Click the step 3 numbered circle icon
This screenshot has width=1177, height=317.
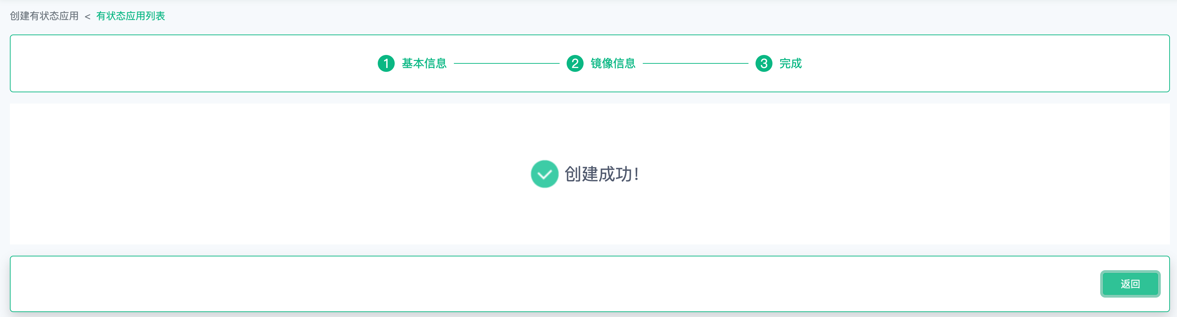(764, 63)
